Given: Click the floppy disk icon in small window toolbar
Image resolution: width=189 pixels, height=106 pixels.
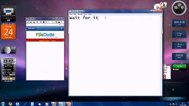Looking at the screenshot, I should coord(59,22).
